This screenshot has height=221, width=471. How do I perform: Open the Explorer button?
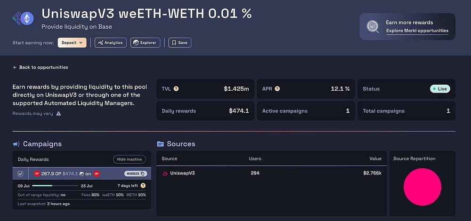click(x=145, y=43)
